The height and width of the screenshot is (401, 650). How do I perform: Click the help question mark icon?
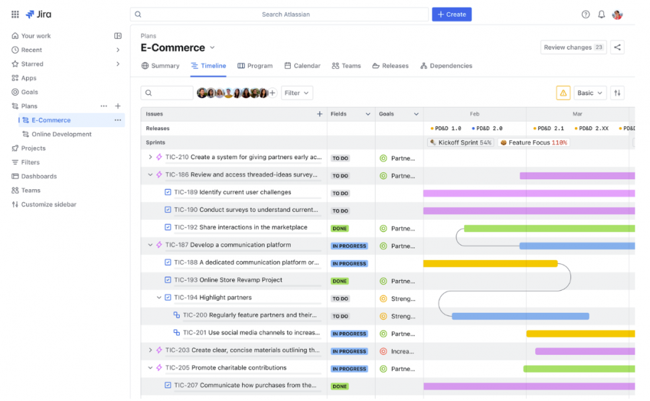[585, 14]
